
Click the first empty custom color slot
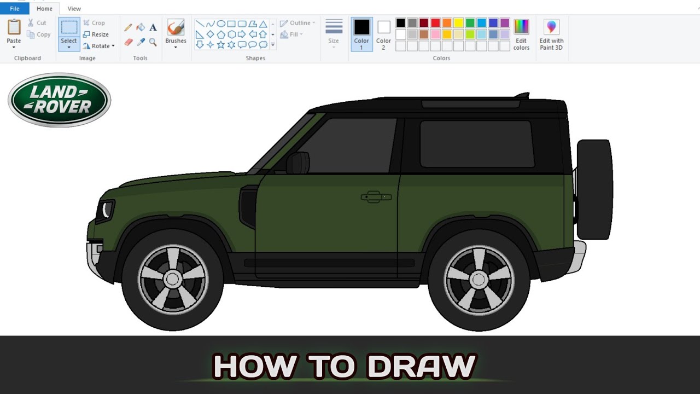coord(401,46)
